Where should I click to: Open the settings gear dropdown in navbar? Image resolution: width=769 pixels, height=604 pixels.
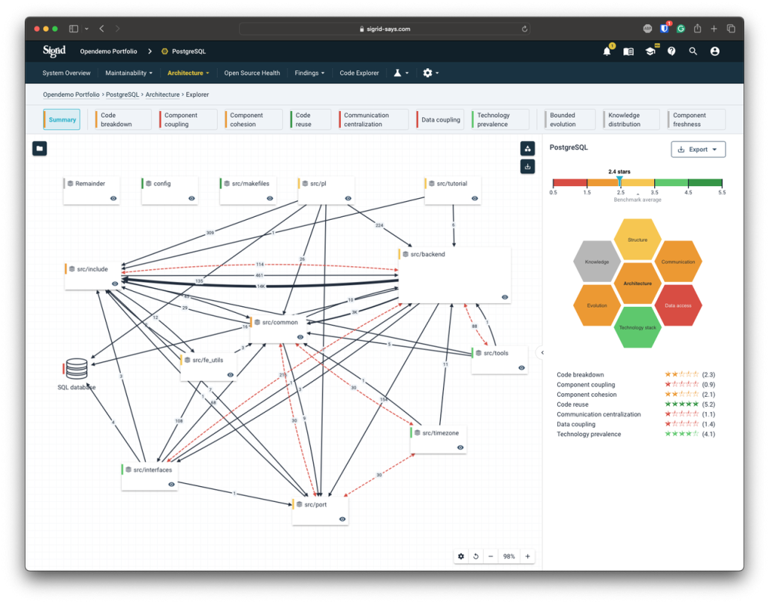(x=430, y=73)
